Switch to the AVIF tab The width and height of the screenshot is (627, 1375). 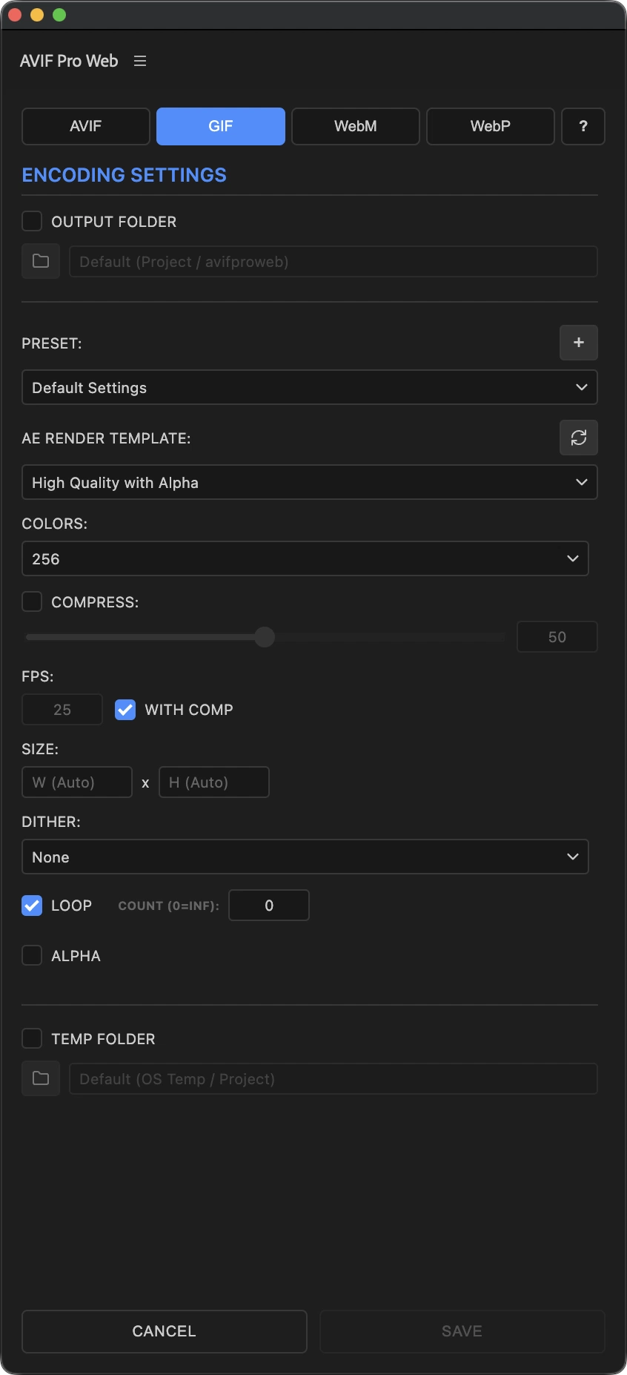coord(86,126)
